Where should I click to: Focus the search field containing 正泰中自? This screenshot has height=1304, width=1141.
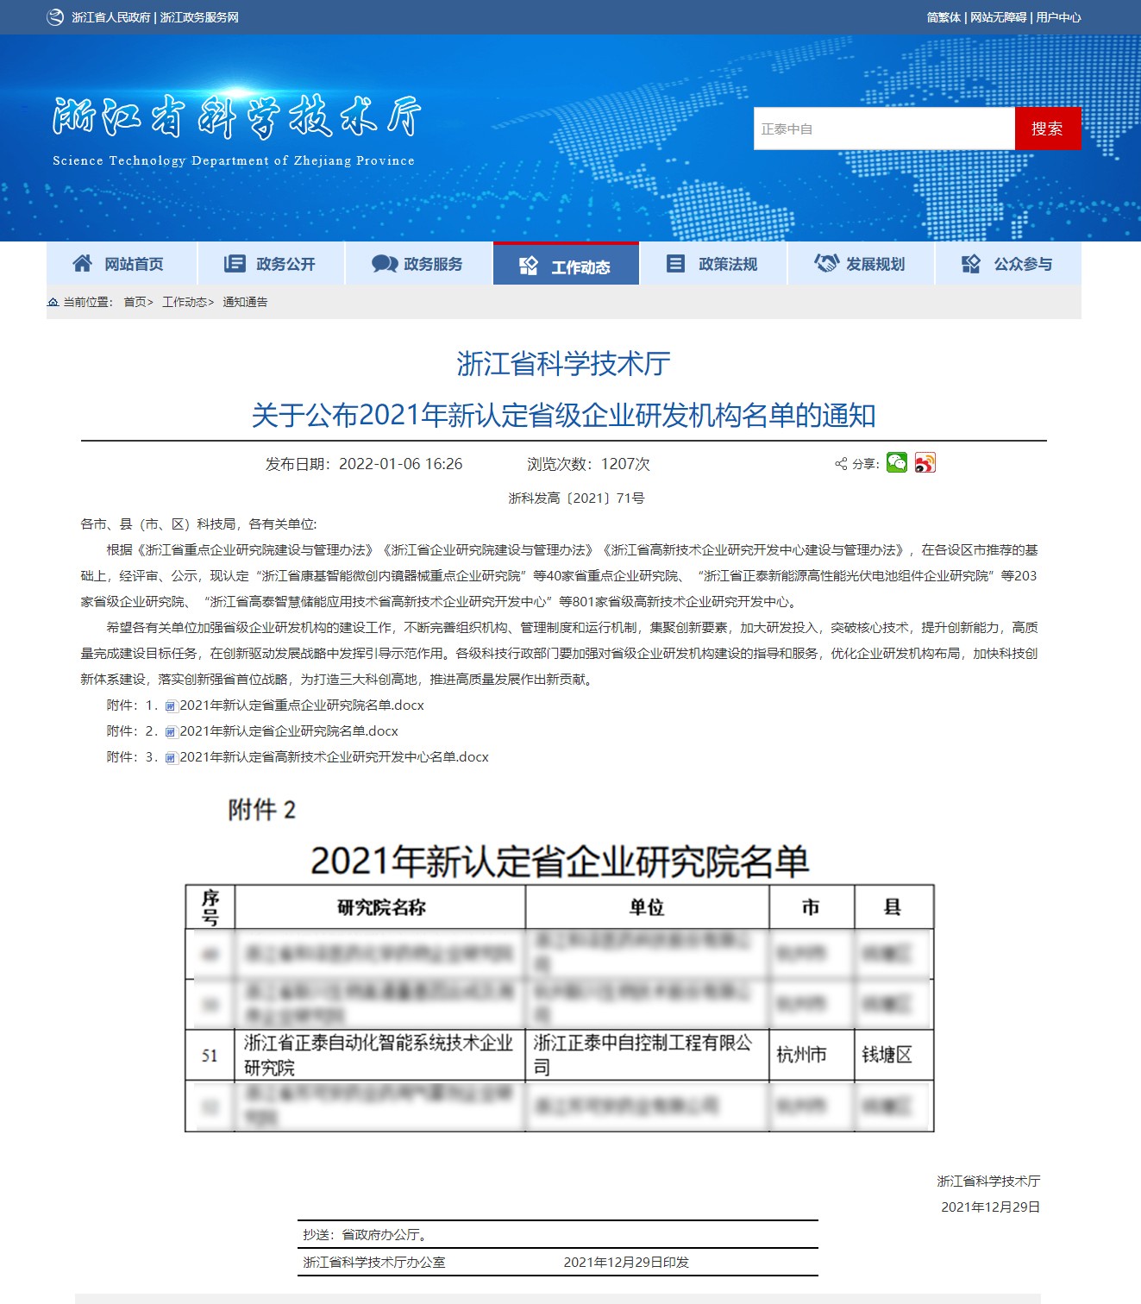(x=884, y=129)
